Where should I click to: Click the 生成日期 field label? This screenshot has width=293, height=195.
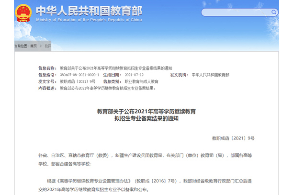click(x=113, y=75)
